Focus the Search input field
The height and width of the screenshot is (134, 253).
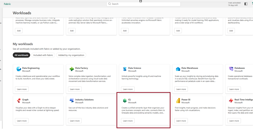pos(143,4)
